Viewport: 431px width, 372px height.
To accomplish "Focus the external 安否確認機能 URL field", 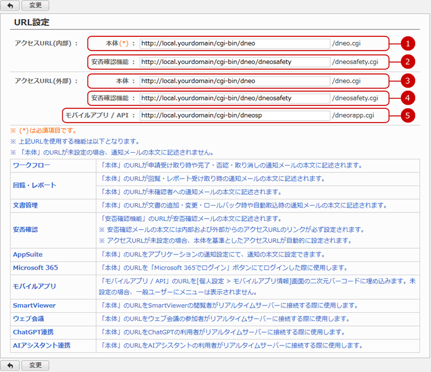I will (x=235, y=98).
